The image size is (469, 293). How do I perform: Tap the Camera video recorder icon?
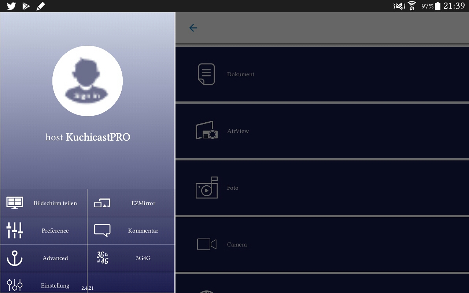click(x=207, y=244)
